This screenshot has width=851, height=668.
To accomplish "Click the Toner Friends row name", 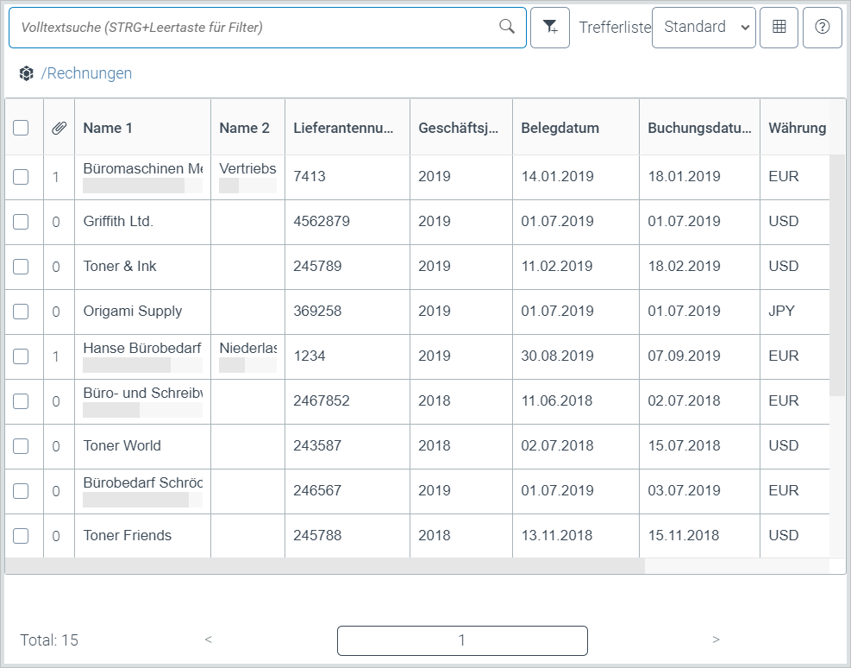I will click(x=128, y=535).
